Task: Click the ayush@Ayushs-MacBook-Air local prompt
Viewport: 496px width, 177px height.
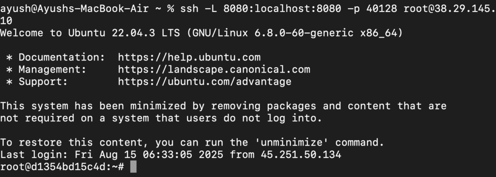Action: point(74,9)
